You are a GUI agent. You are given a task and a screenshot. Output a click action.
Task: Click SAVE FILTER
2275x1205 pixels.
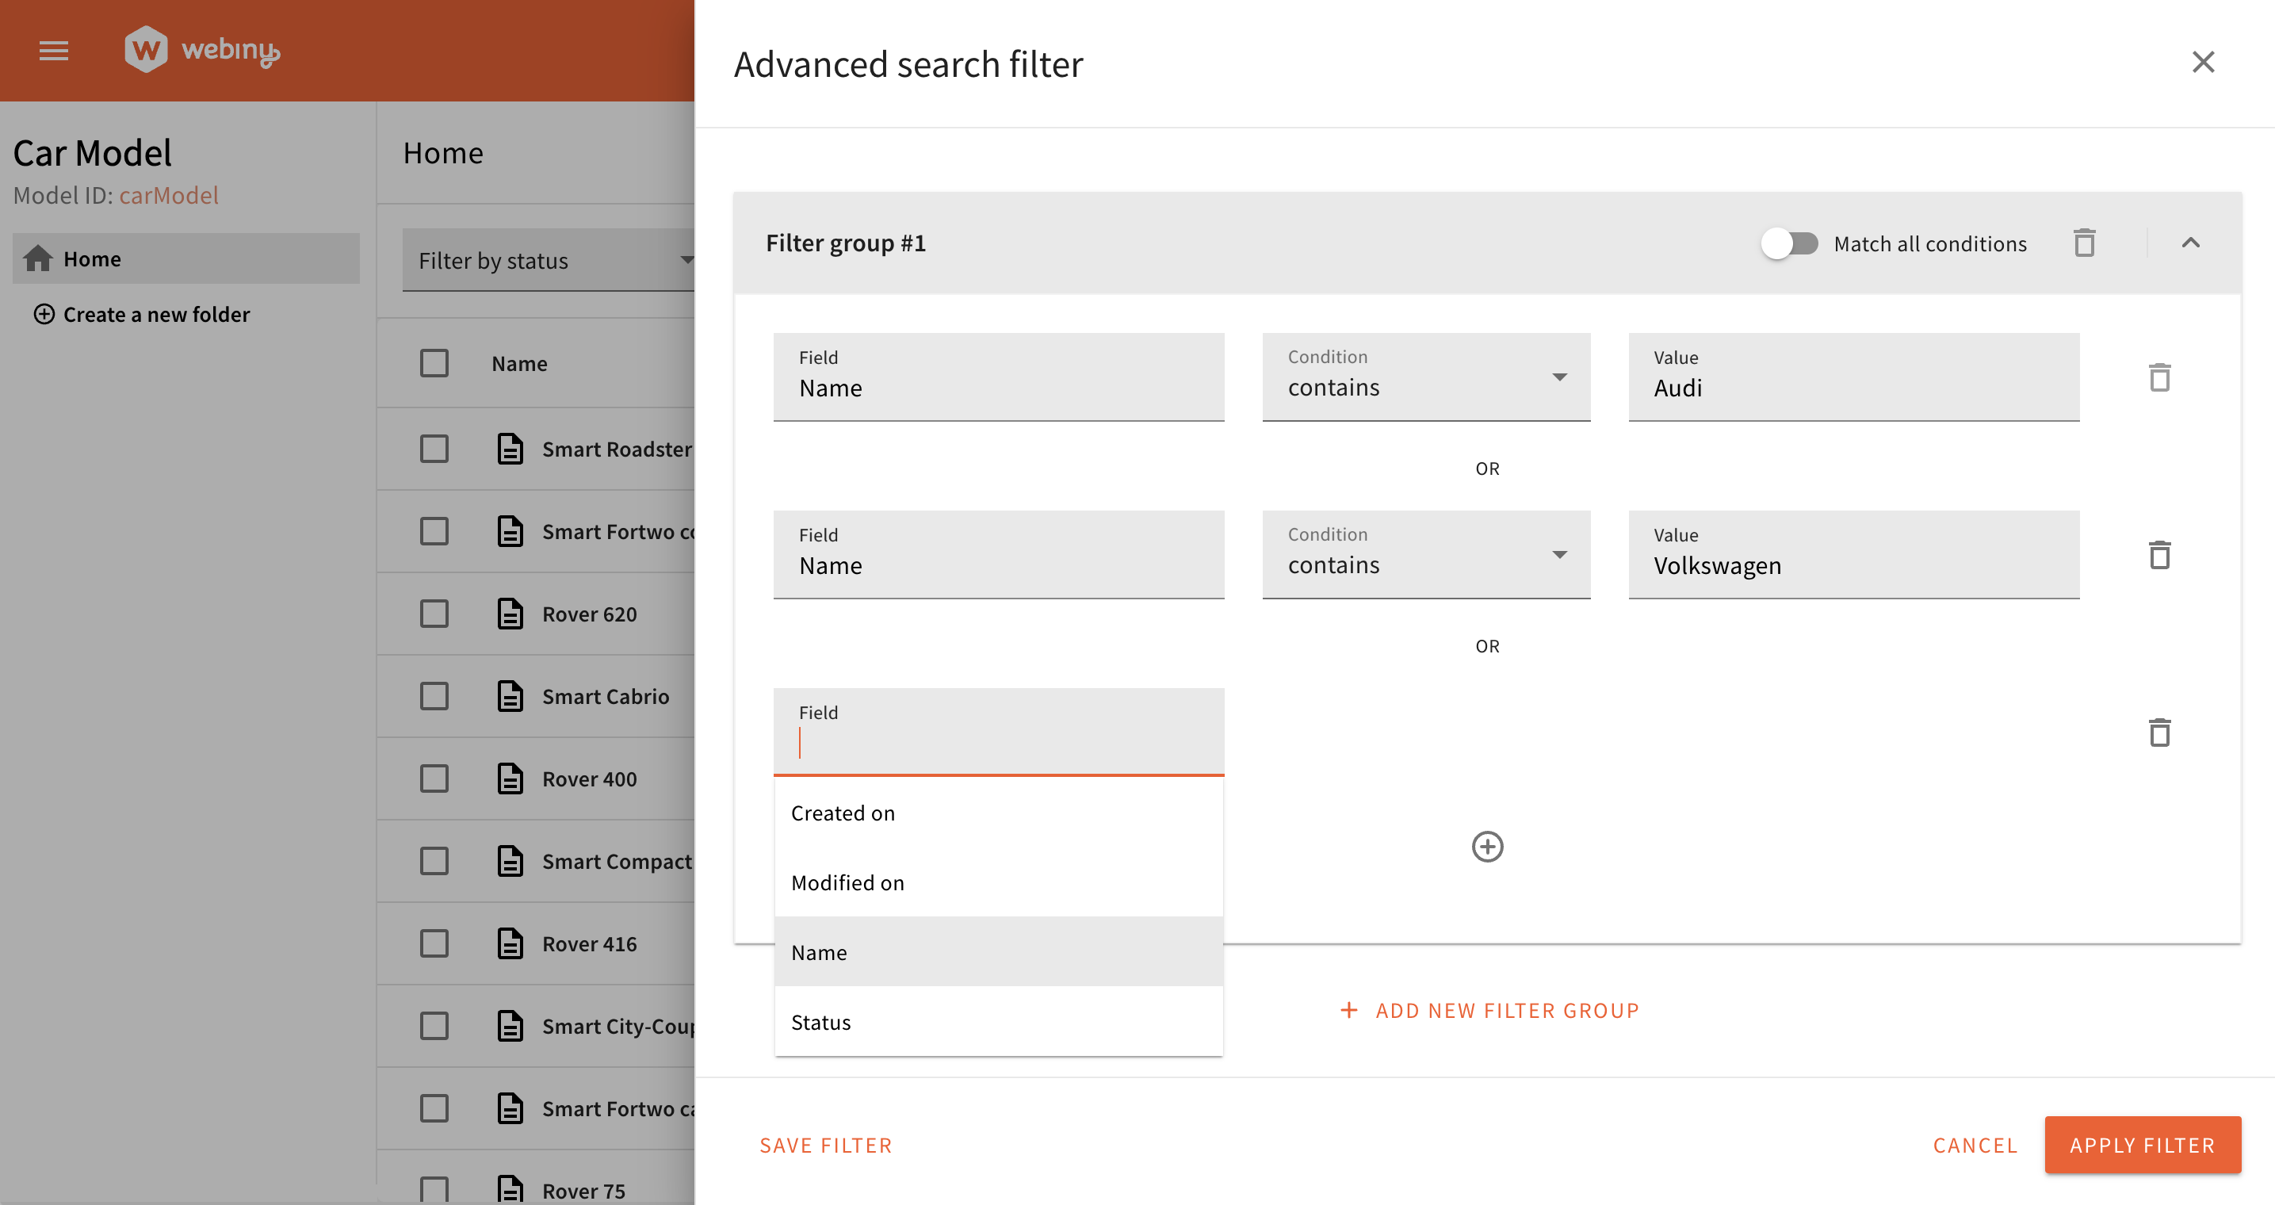pyautogui.click(x=826, y=1144)
